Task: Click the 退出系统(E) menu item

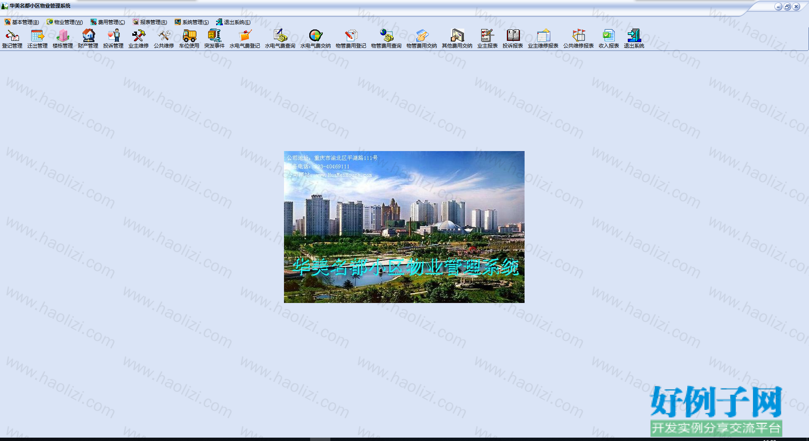Action: [233, 22]
